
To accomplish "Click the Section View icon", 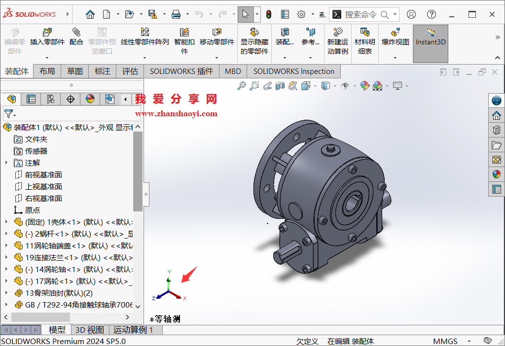I will pyautogui.click(x=280, y=86).
